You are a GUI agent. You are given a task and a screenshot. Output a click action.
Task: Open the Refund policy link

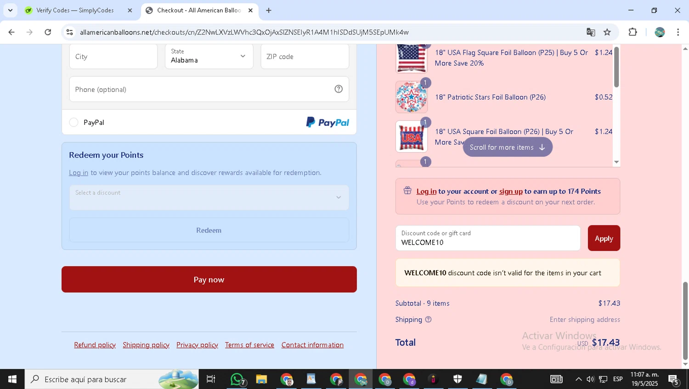pos(95,345)
